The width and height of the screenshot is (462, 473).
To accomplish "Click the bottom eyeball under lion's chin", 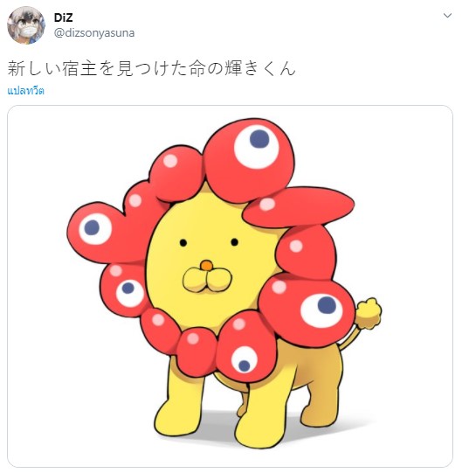I will (245, 359).
